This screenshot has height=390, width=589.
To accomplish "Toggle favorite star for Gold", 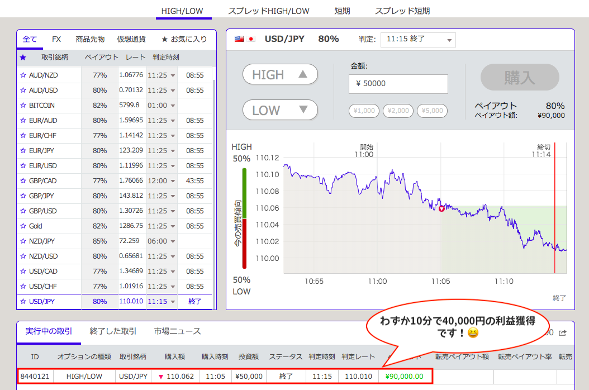I will click(23, 226).
